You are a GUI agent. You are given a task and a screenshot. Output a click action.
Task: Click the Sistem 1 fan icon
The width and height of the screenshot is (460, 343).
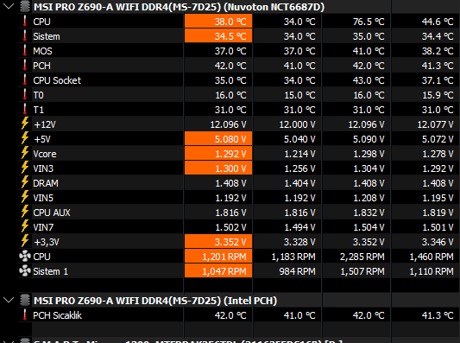click(x=25, y=270)
